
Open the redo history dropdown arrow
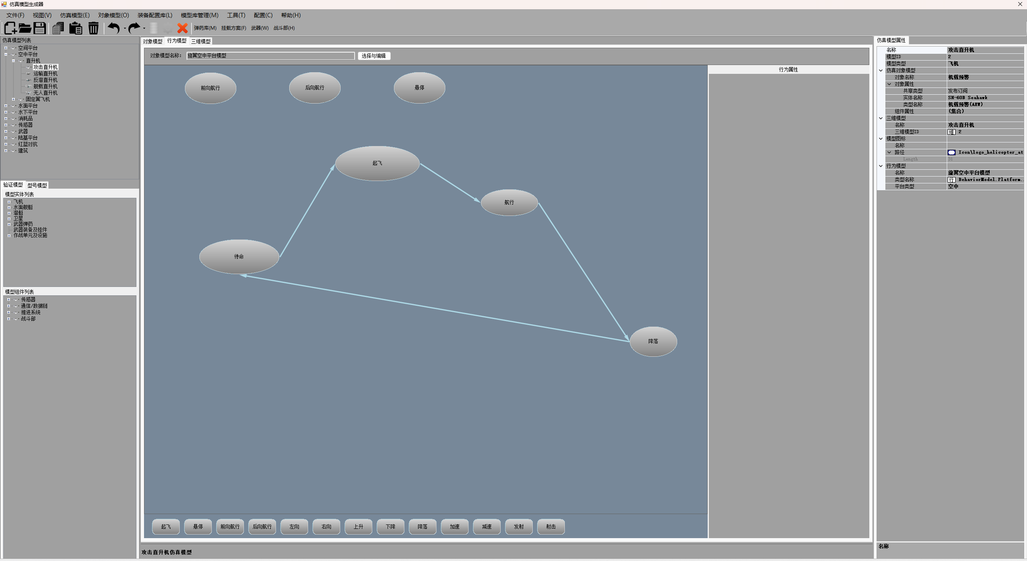[144, 28]
